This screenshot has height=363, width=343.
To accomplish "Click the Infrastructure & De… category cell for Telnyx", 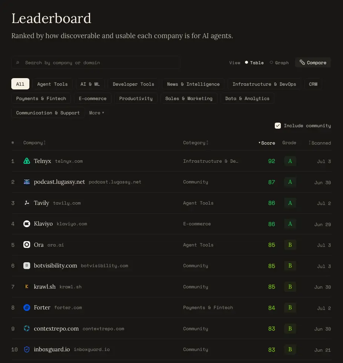I will click(x=210, y=161).
